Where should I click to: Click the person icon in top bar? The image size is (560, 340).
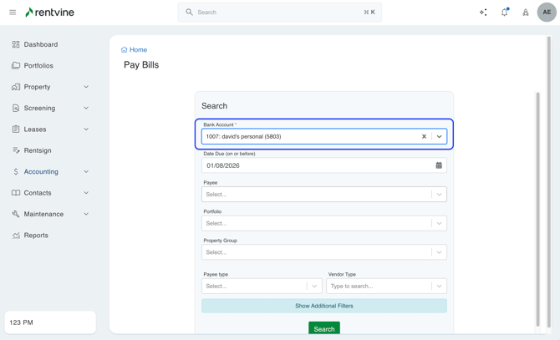pyautogui.click(x=526, y=13)
